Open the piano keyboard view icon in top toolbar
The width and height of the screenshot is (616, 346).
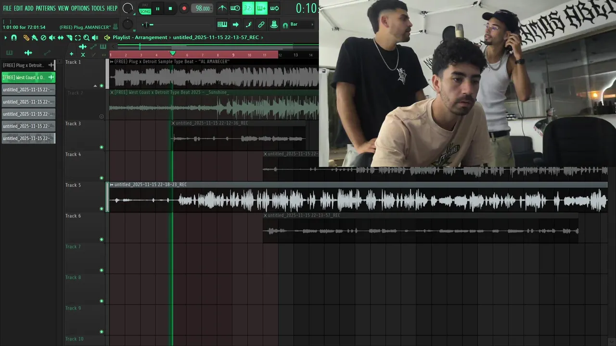[222, 25]
